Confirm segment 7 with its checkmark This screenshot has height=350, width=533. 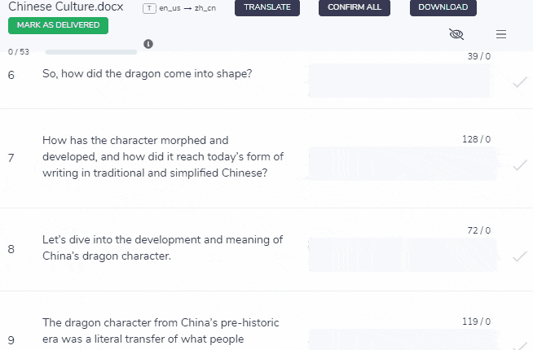click(x=519, y=165)
